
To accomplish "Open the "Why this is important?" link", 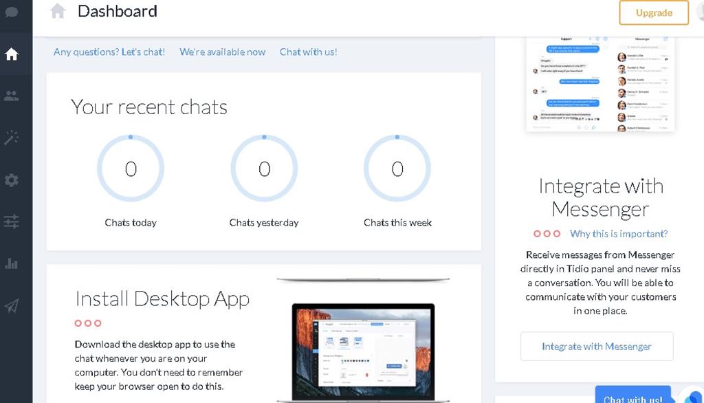I will (x=619, y=234).
